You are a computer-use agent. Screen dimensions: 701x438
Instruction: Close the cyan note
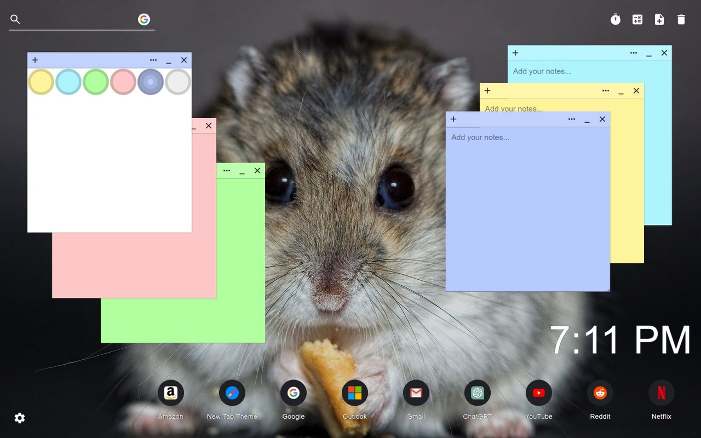click(664, 53)
